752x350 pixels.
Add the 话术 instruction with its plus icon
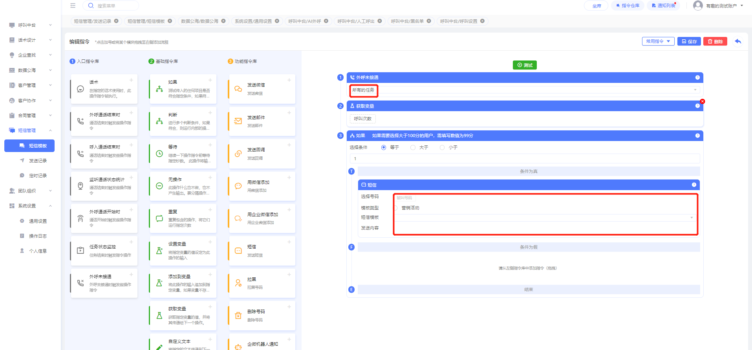[131, 80]
